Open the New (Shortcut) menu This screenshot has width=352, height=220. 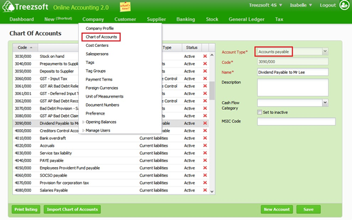click(x=58, y=20)
